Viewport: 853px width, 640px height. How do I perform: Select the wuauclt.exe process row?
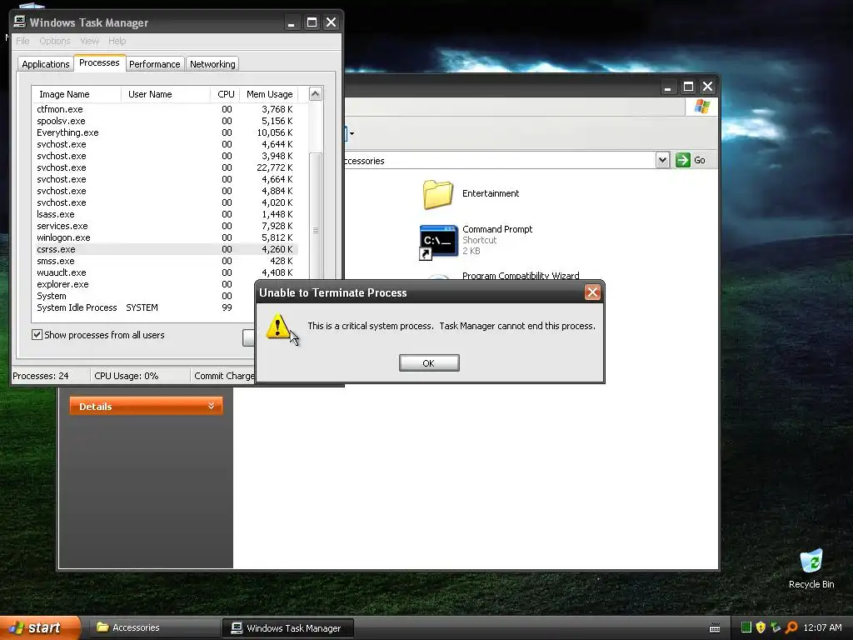click(165, 272)
